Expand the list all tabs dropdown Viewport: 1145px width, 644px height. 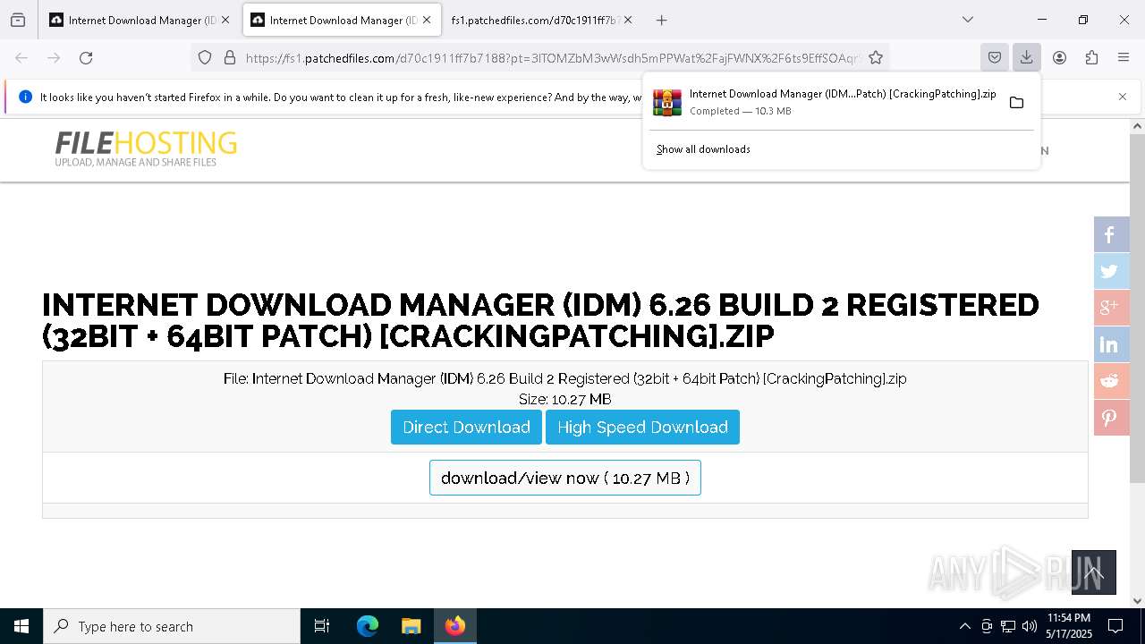click(x=967, y=20)
